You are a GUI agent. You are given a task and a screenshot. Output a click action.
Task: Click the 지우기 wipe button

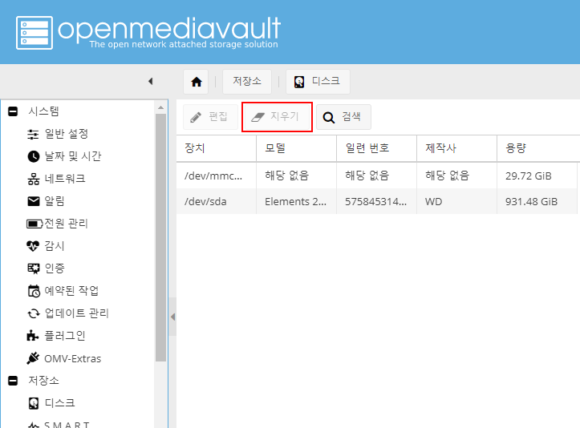[x=277, y=117]
